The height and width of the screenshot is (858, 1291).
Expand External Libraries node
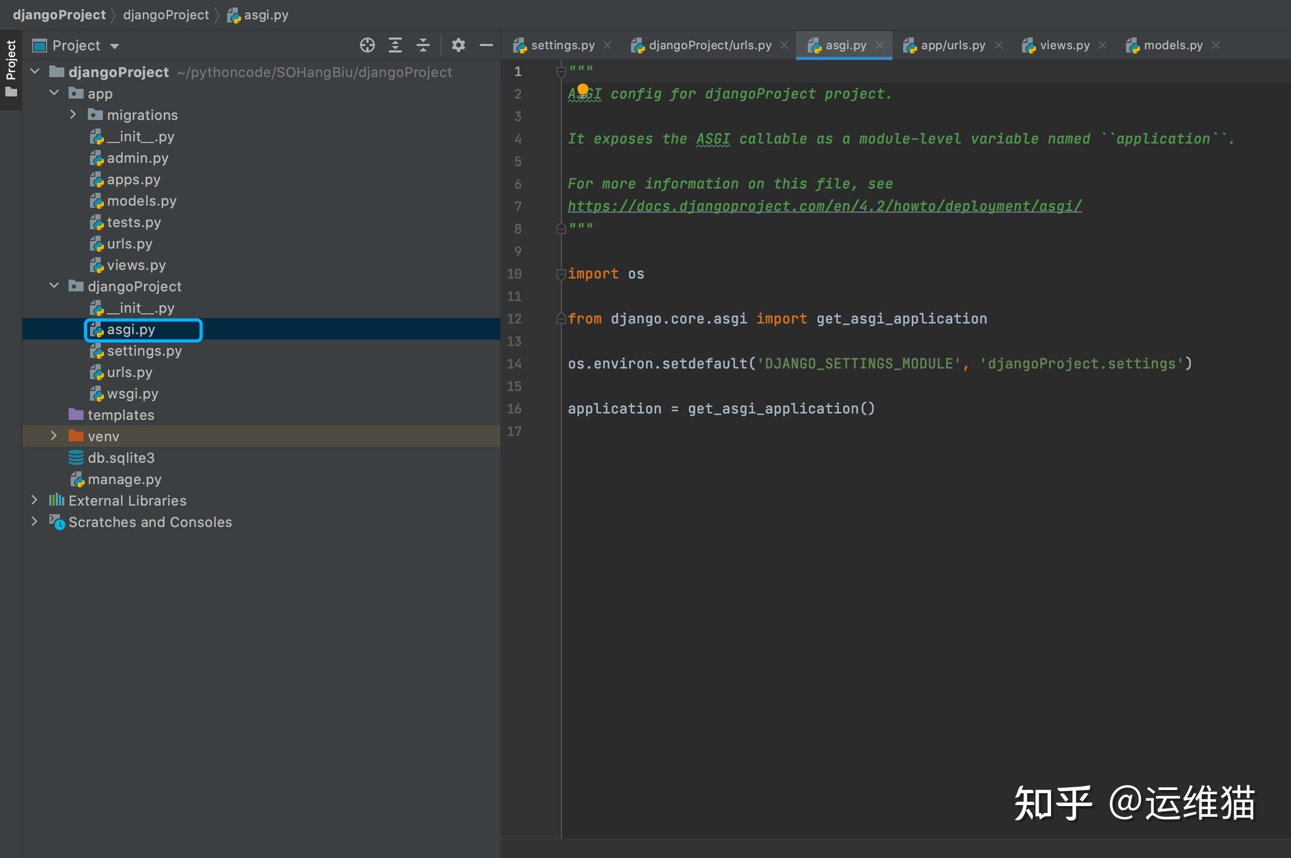[x=34, y=500]
